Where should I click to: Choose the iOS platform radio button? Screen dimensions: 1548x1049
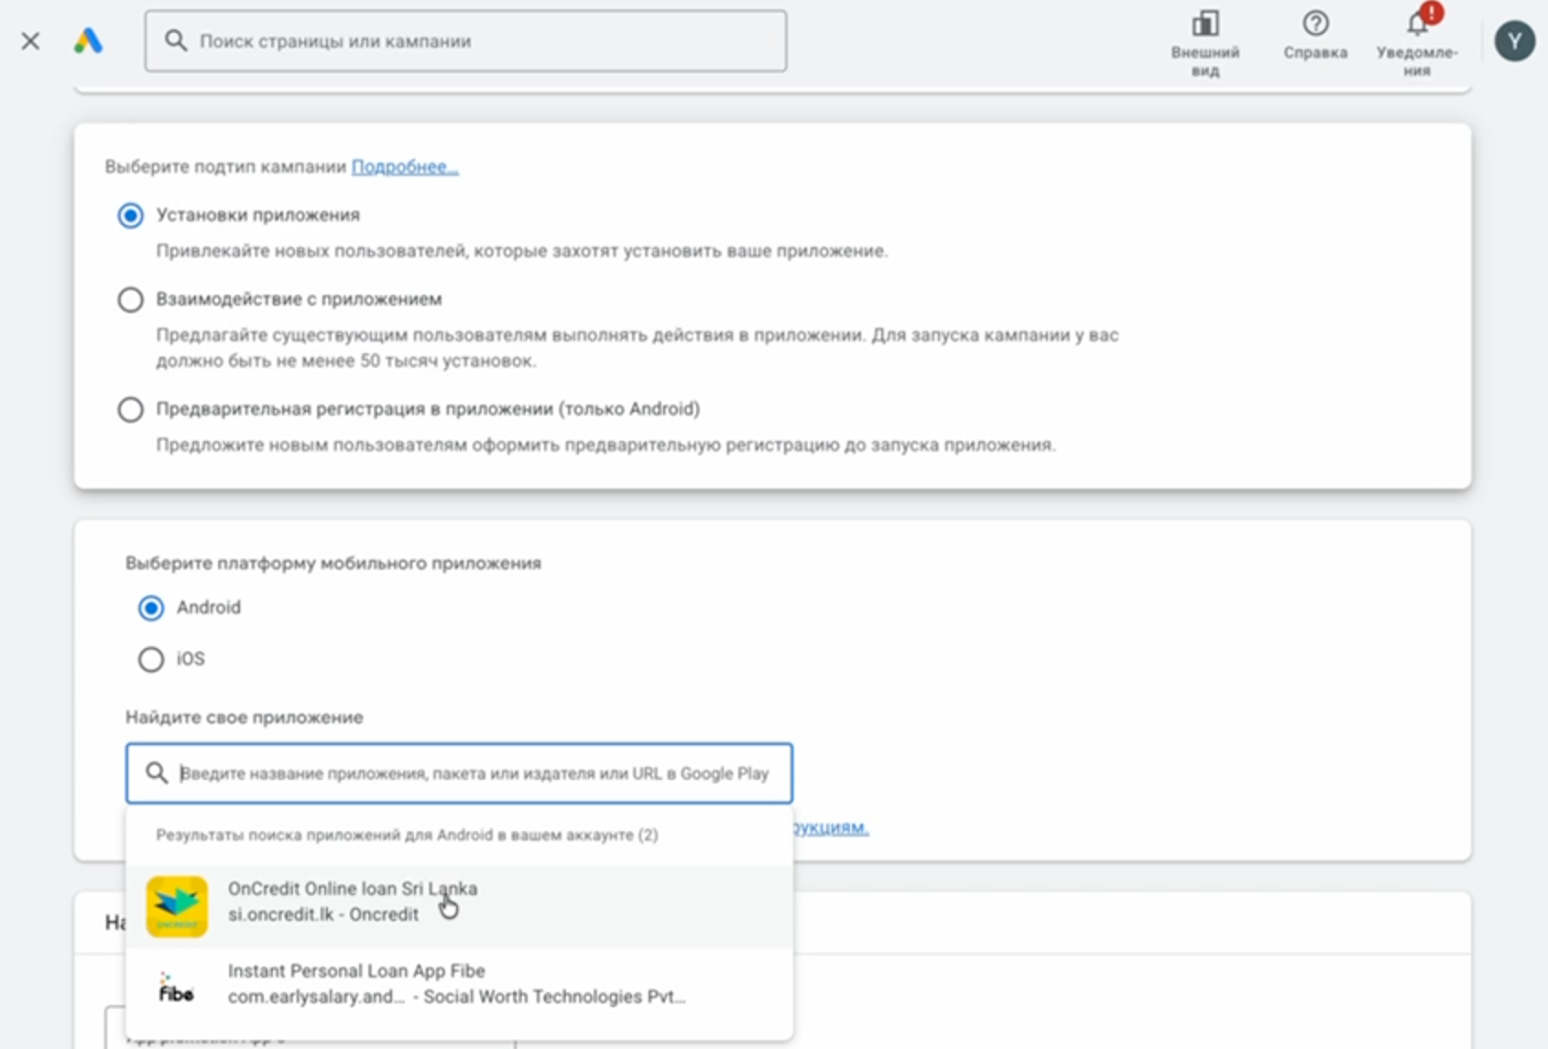tap(151, 659)
